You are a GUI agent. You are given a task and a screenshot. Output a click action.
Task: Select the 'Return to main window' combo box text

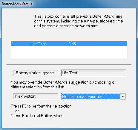[82, 96]
